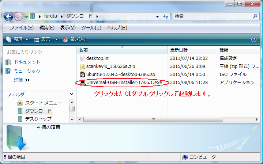Open the ファイル(F) menu

pos(22,28)
